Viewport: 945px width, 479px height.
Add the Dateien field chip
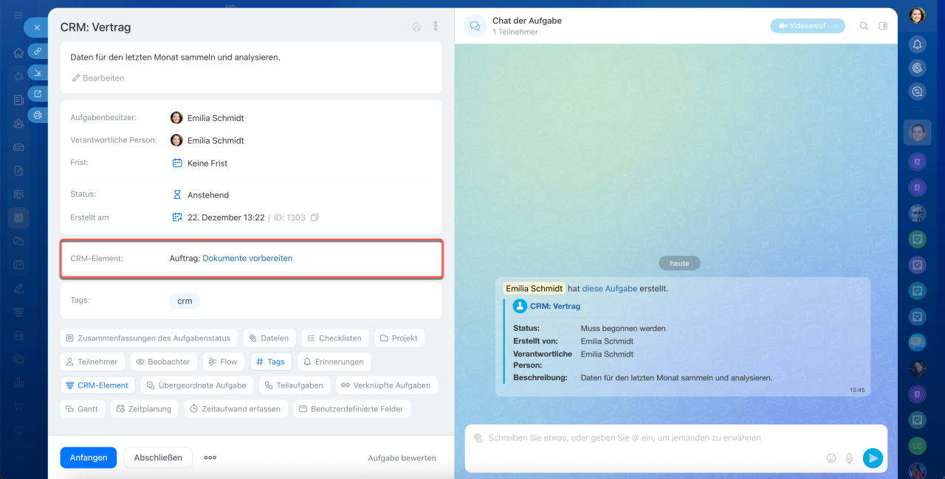click(x=269, y=338)
